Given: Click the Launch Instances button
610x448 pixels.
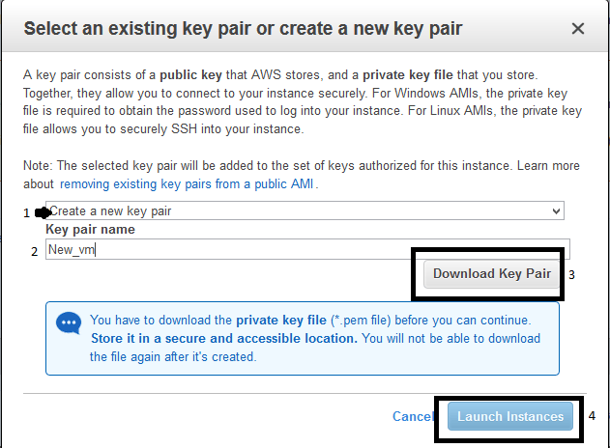Looking at the screenshot, I should tap(510, 417).
